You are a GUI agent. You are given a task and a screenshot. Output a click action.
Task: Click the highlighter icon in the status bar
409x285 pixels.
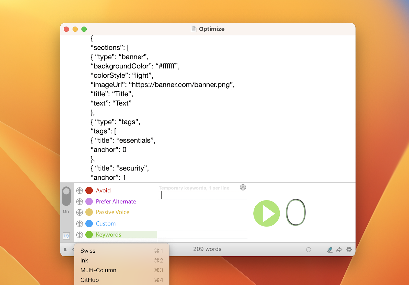coord(330,249)
